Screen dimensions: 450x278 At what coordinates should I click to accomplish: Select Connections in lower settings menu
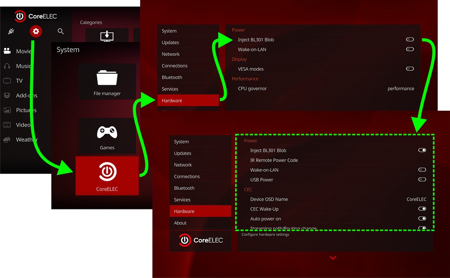click(200, 177)
